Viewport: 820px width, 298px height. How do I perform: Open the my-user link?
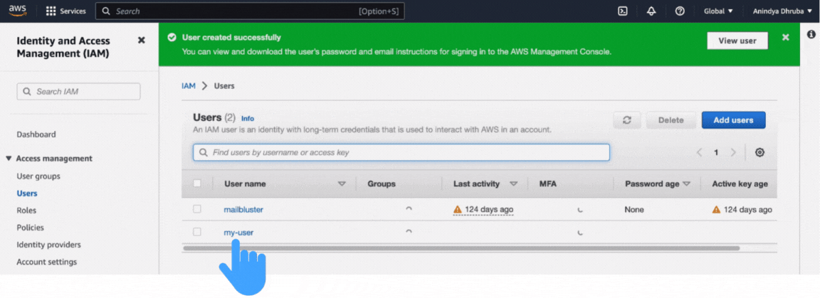[238, 233]
